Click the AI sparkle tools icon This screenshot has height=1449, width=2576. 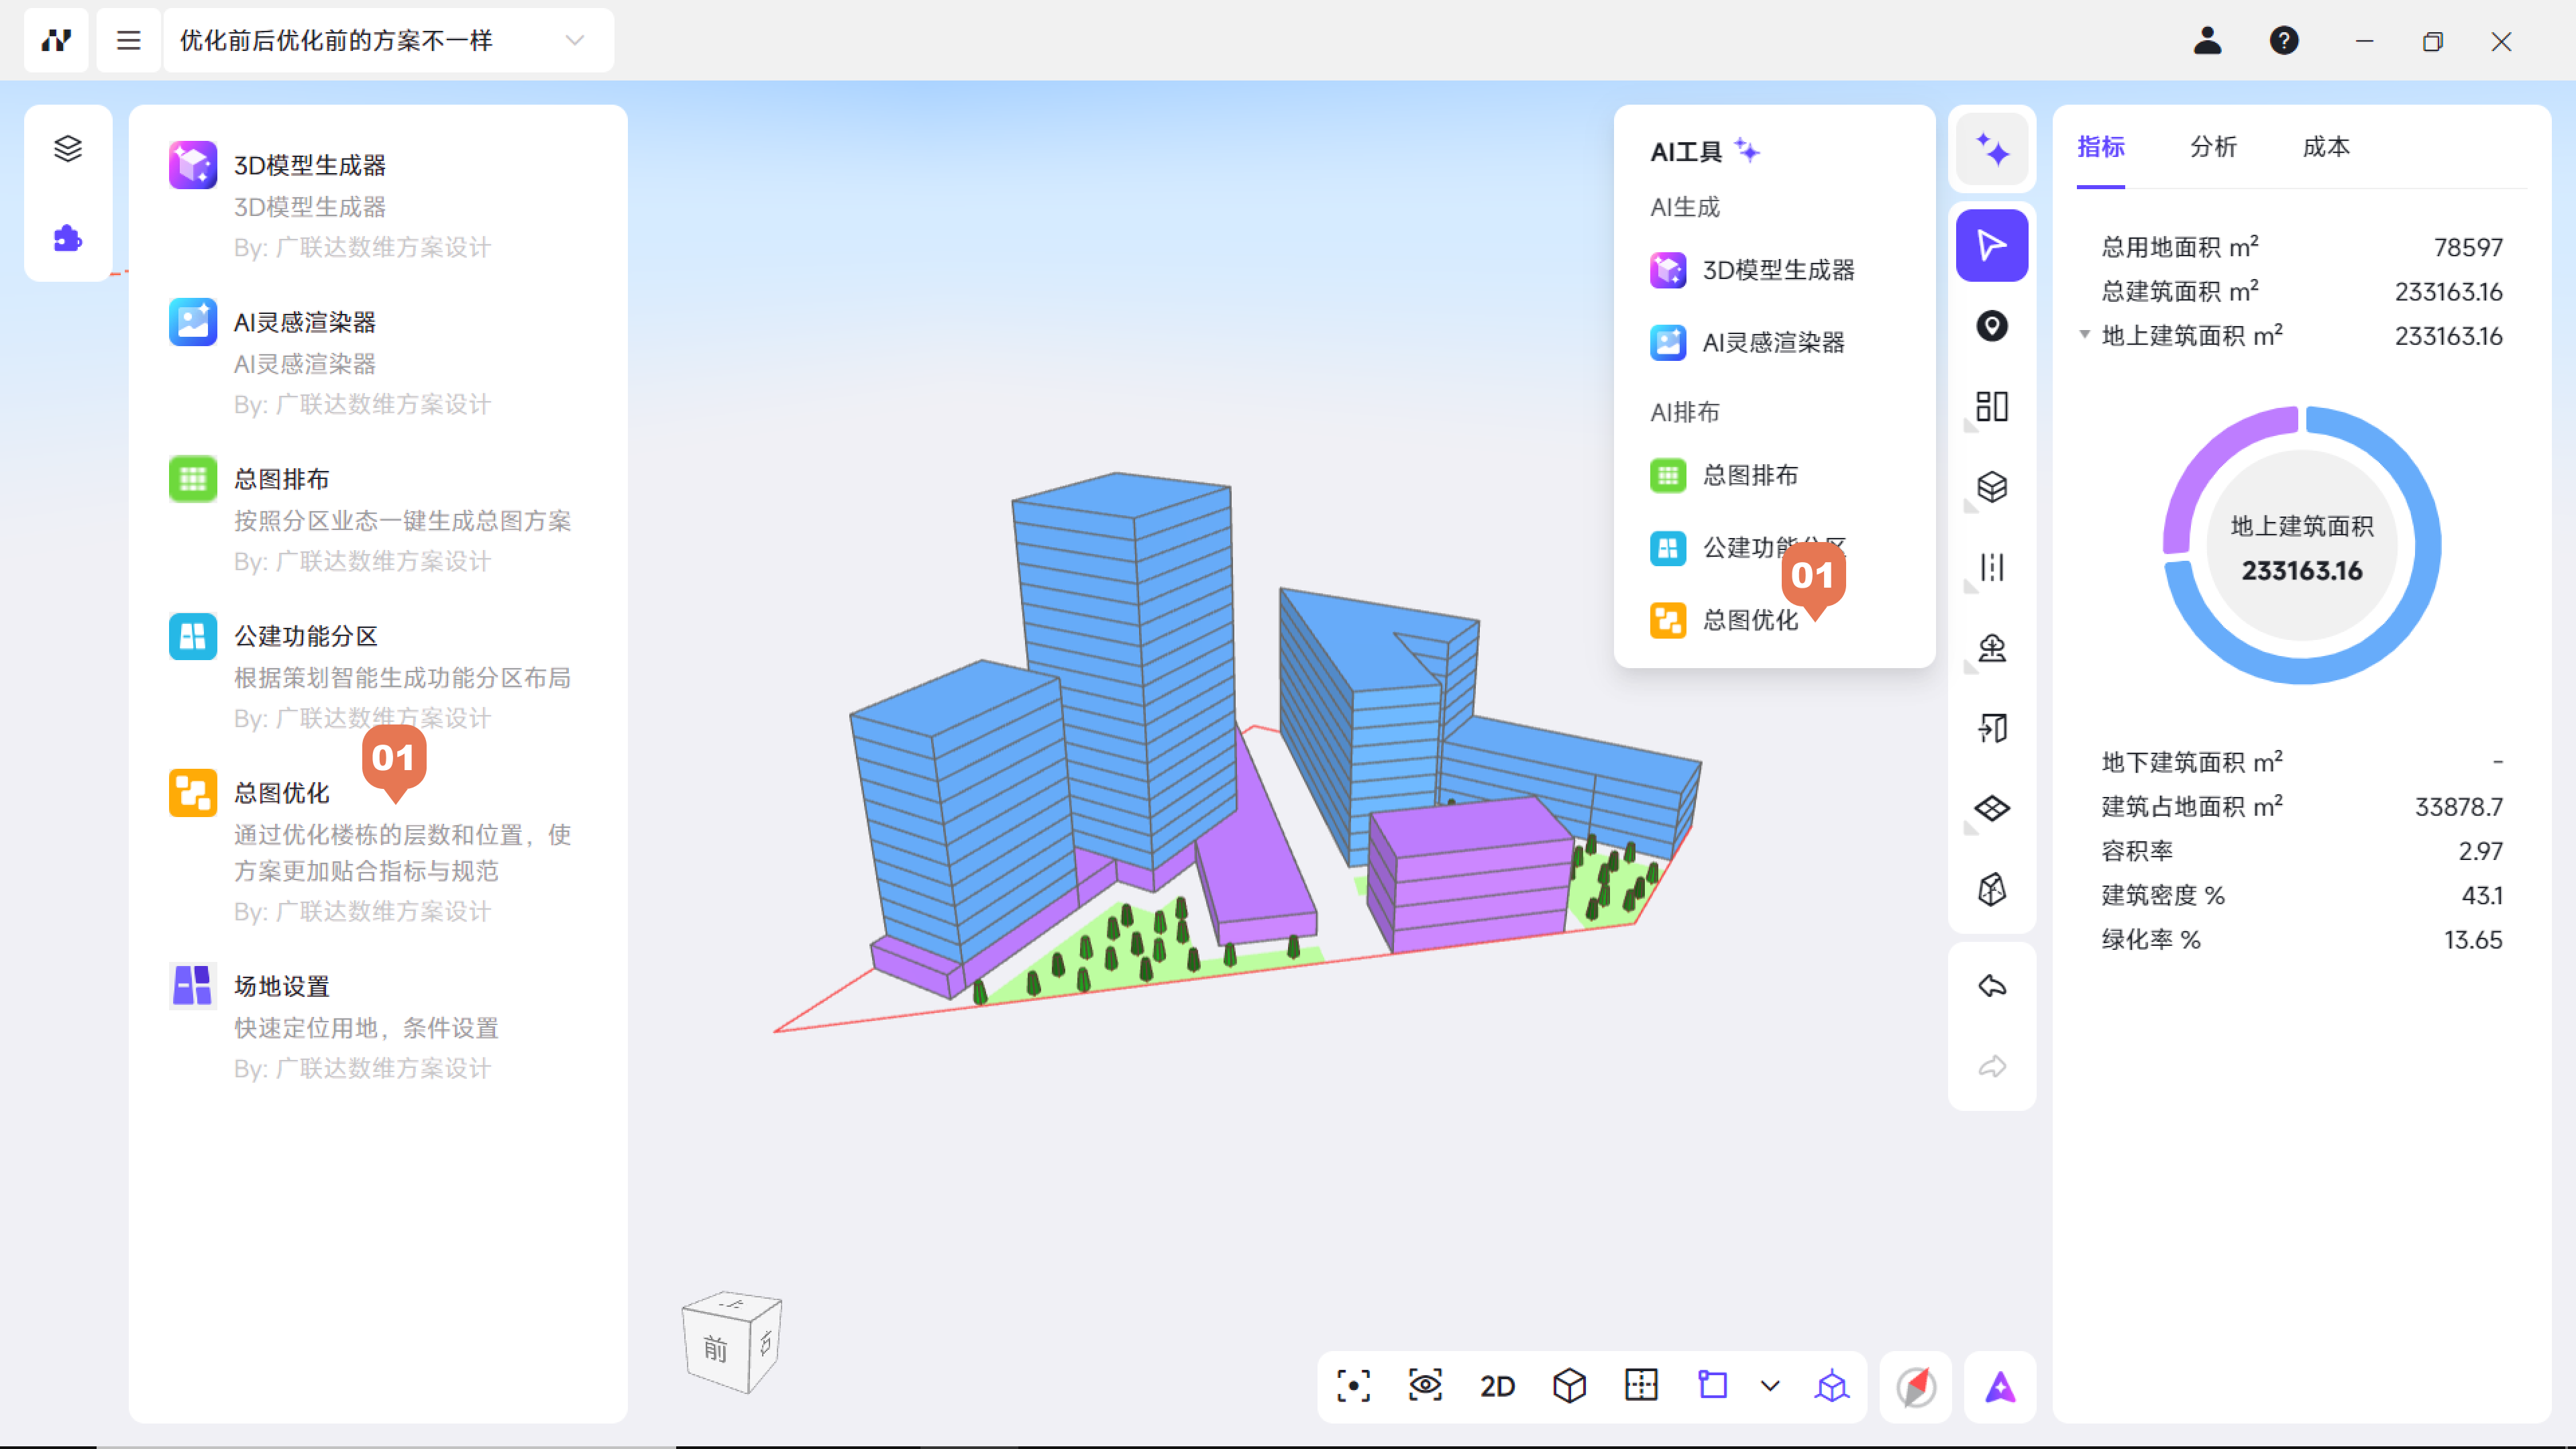[x=1991, y=150]
